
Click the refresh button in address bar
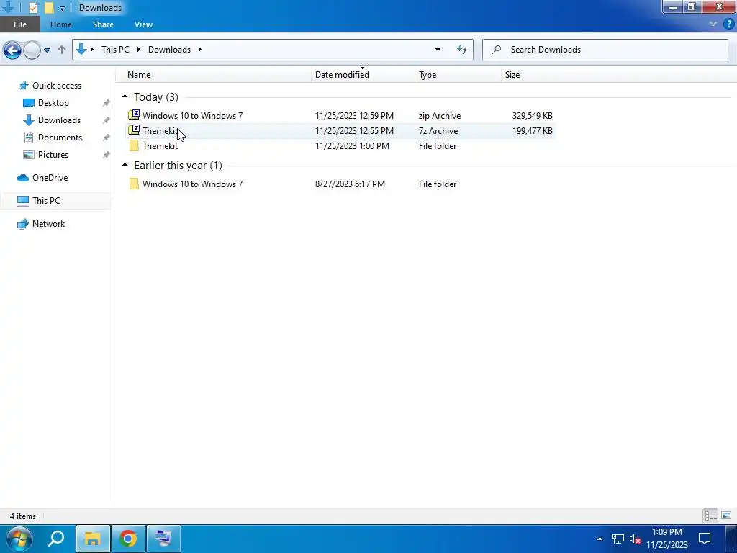(461, 50)
